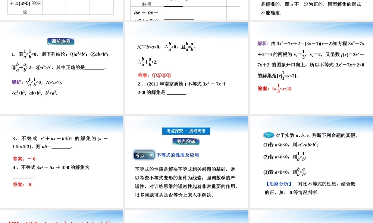Click the answer text 答案：－6
This screenshot has height=223, width=373.
click(24, 159)
